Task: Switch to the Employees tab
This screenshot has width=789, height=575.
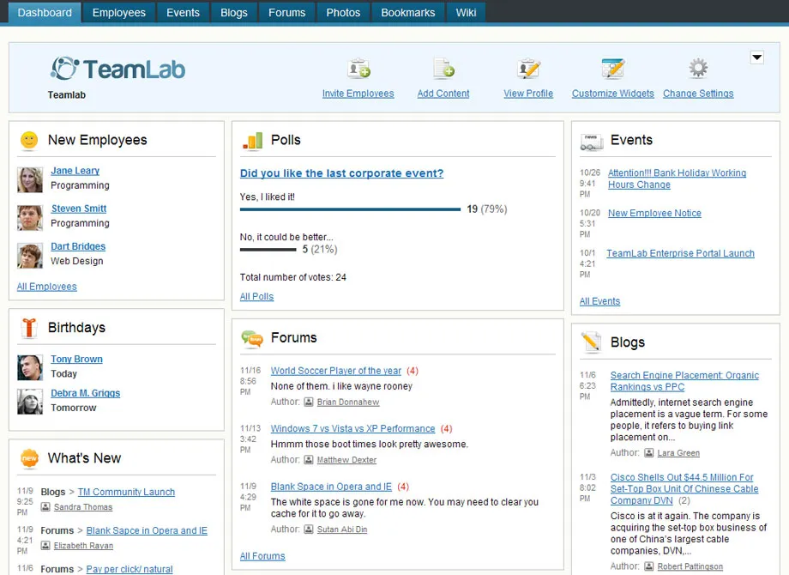Action: click(119, 13)
